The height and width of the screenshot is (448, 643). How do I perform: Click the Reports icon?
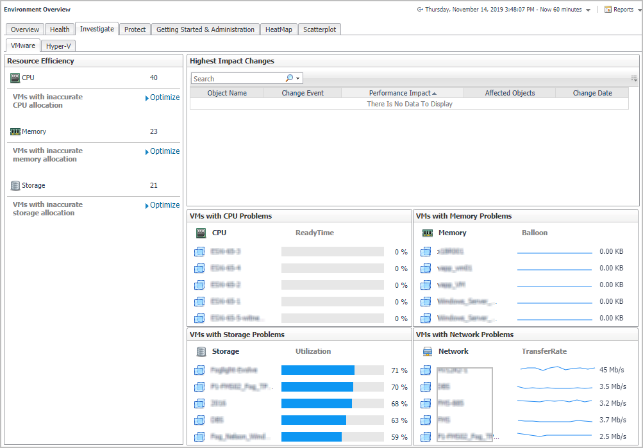[608, 10]
